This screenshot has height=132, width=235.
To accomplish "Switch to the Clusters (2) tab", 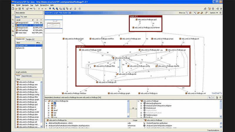I will pos(20,39).
